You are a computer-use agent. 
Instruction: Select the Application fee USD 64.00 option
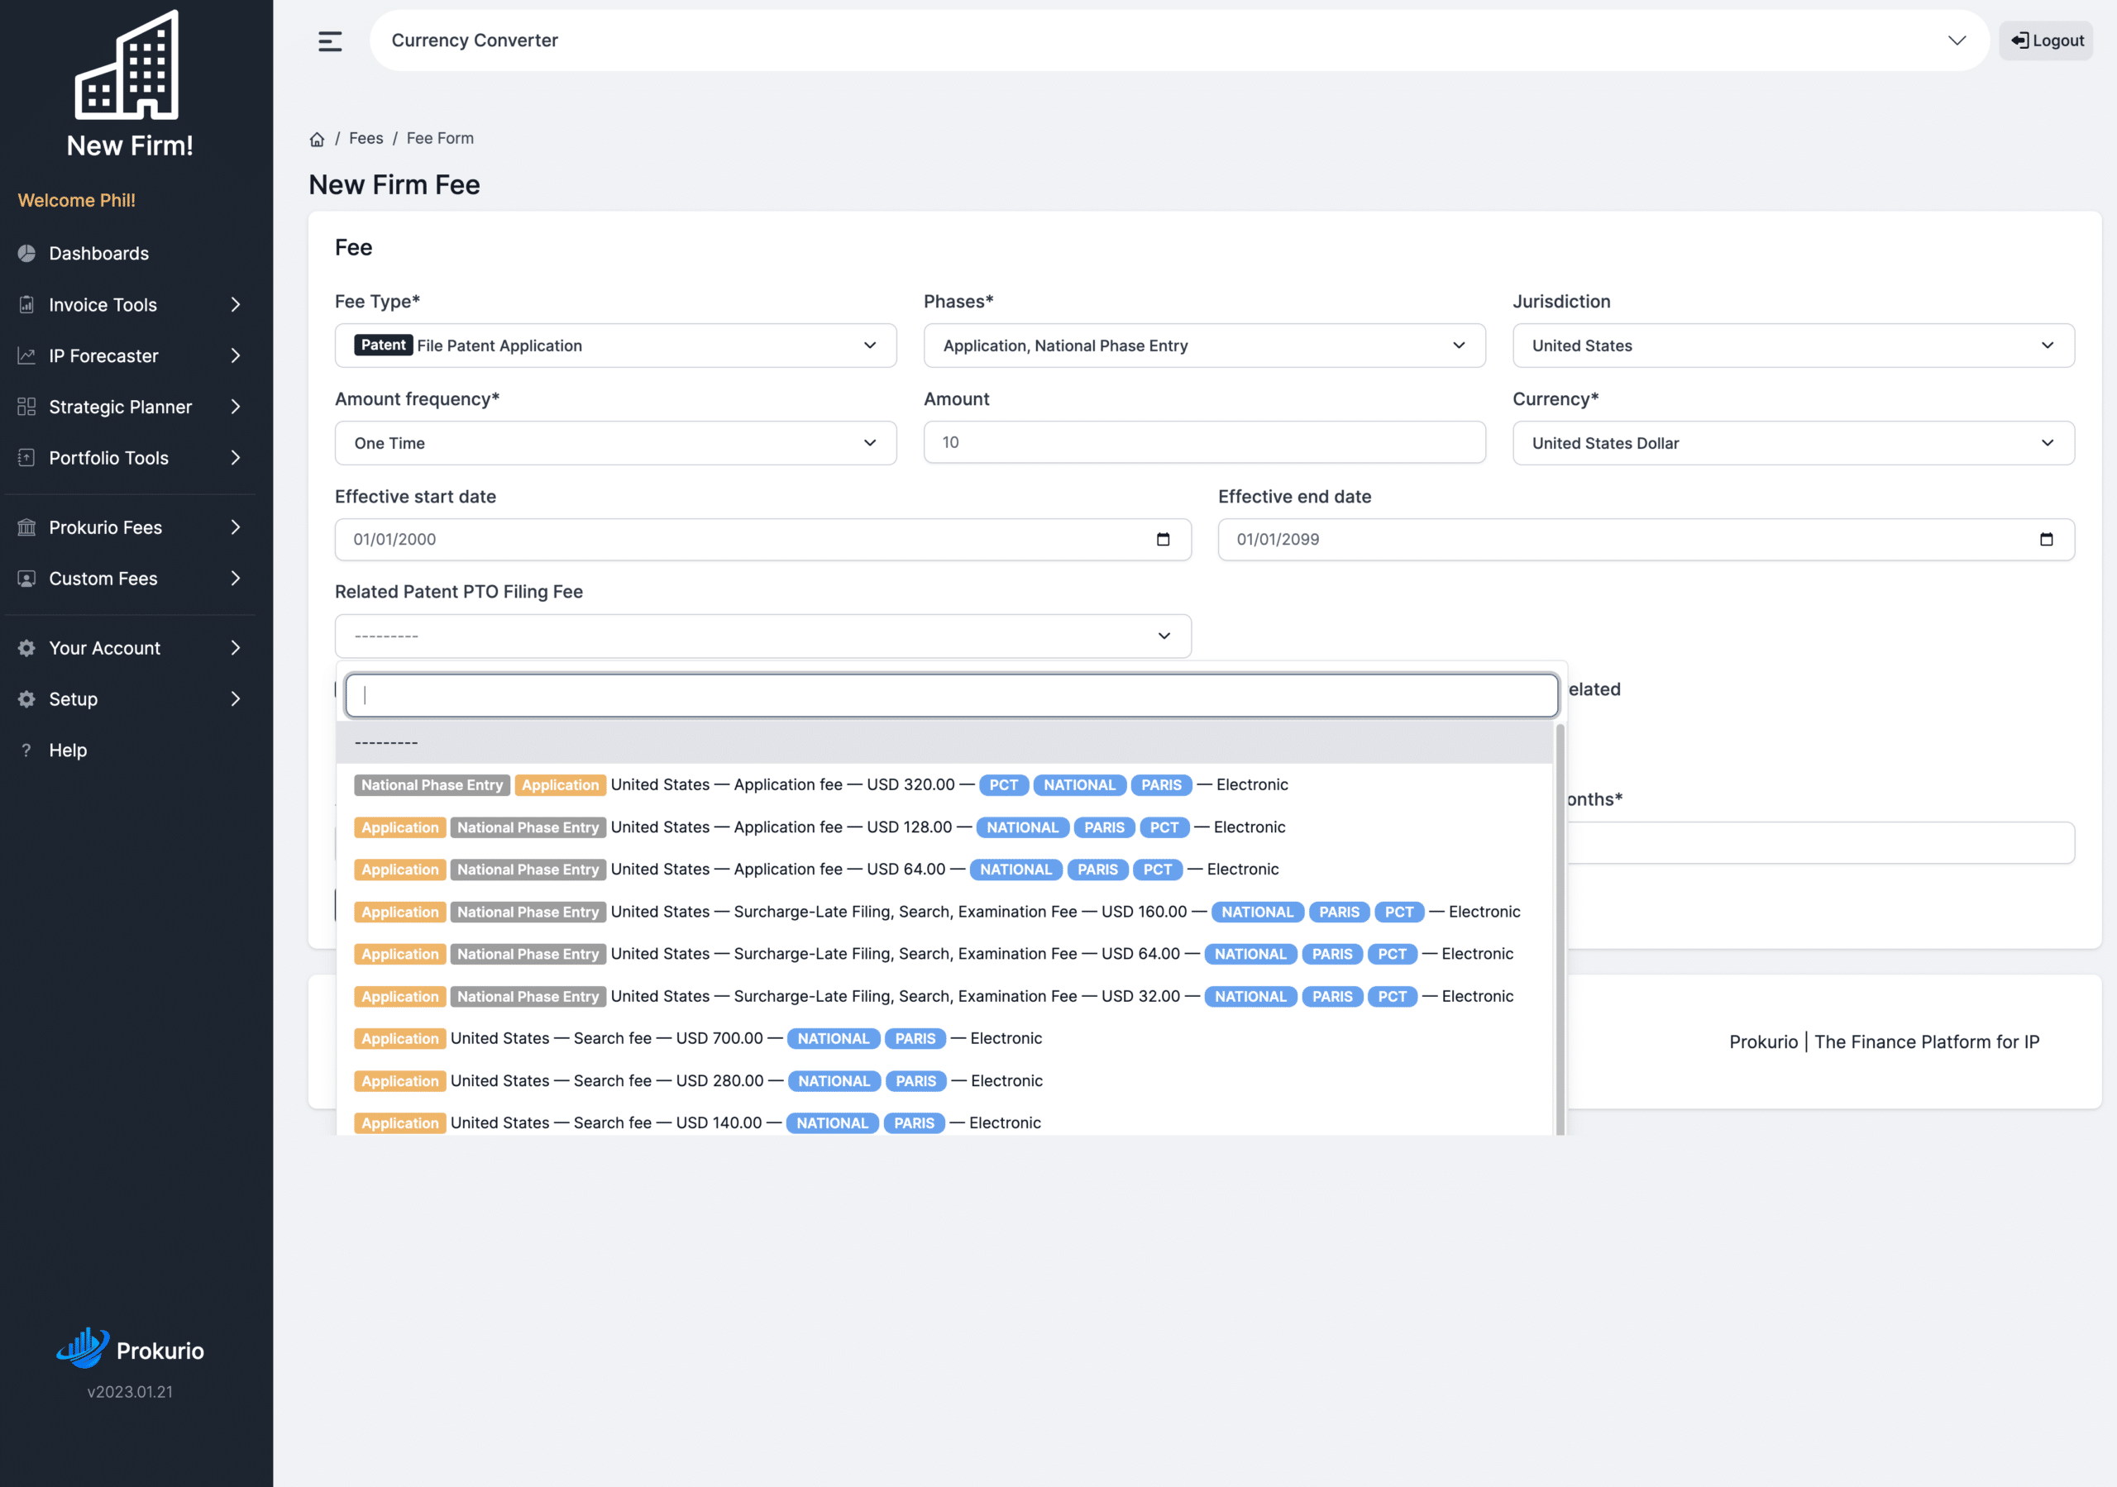(944, 870)
